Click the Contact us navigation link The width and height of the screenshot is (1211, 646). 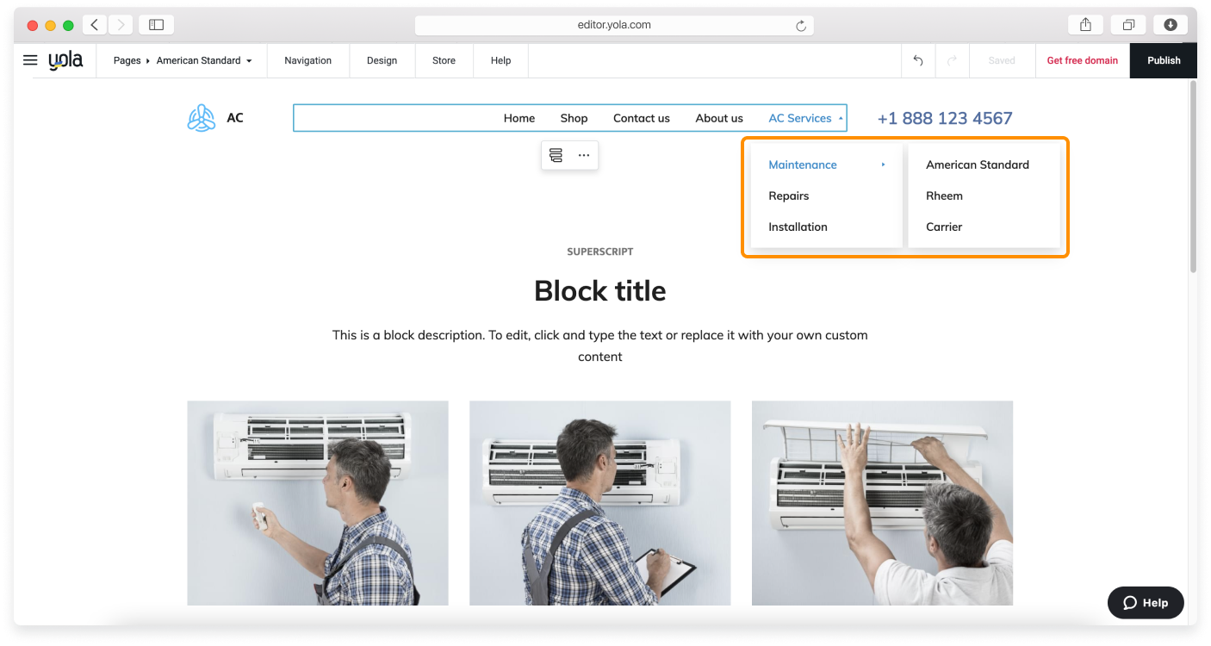tap(642, 118)
